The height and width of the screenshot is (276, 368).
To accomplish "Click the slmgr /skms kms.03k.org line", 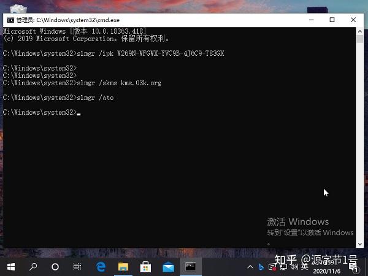I will coord(82,83).
